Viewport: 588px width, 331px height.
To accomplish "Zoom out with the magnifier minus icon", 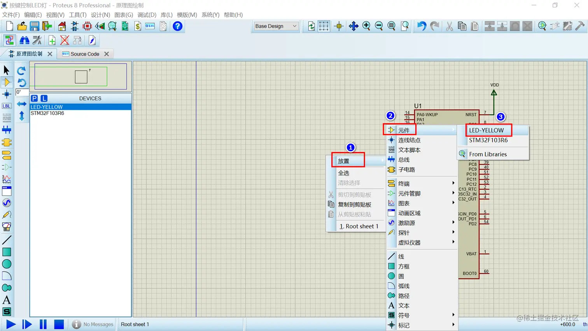I will click(x=379, y=26).
